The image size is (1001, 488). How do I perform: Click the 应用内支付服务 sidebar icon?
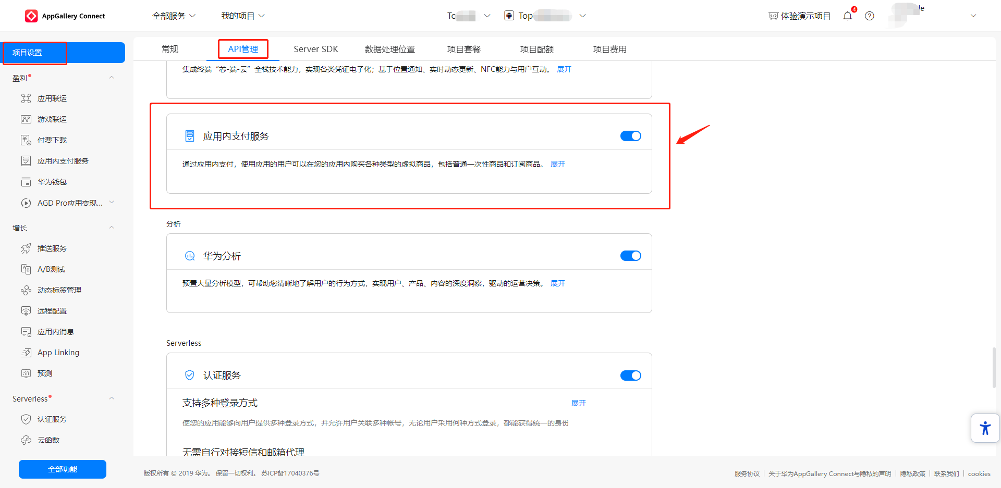point(26,161)
